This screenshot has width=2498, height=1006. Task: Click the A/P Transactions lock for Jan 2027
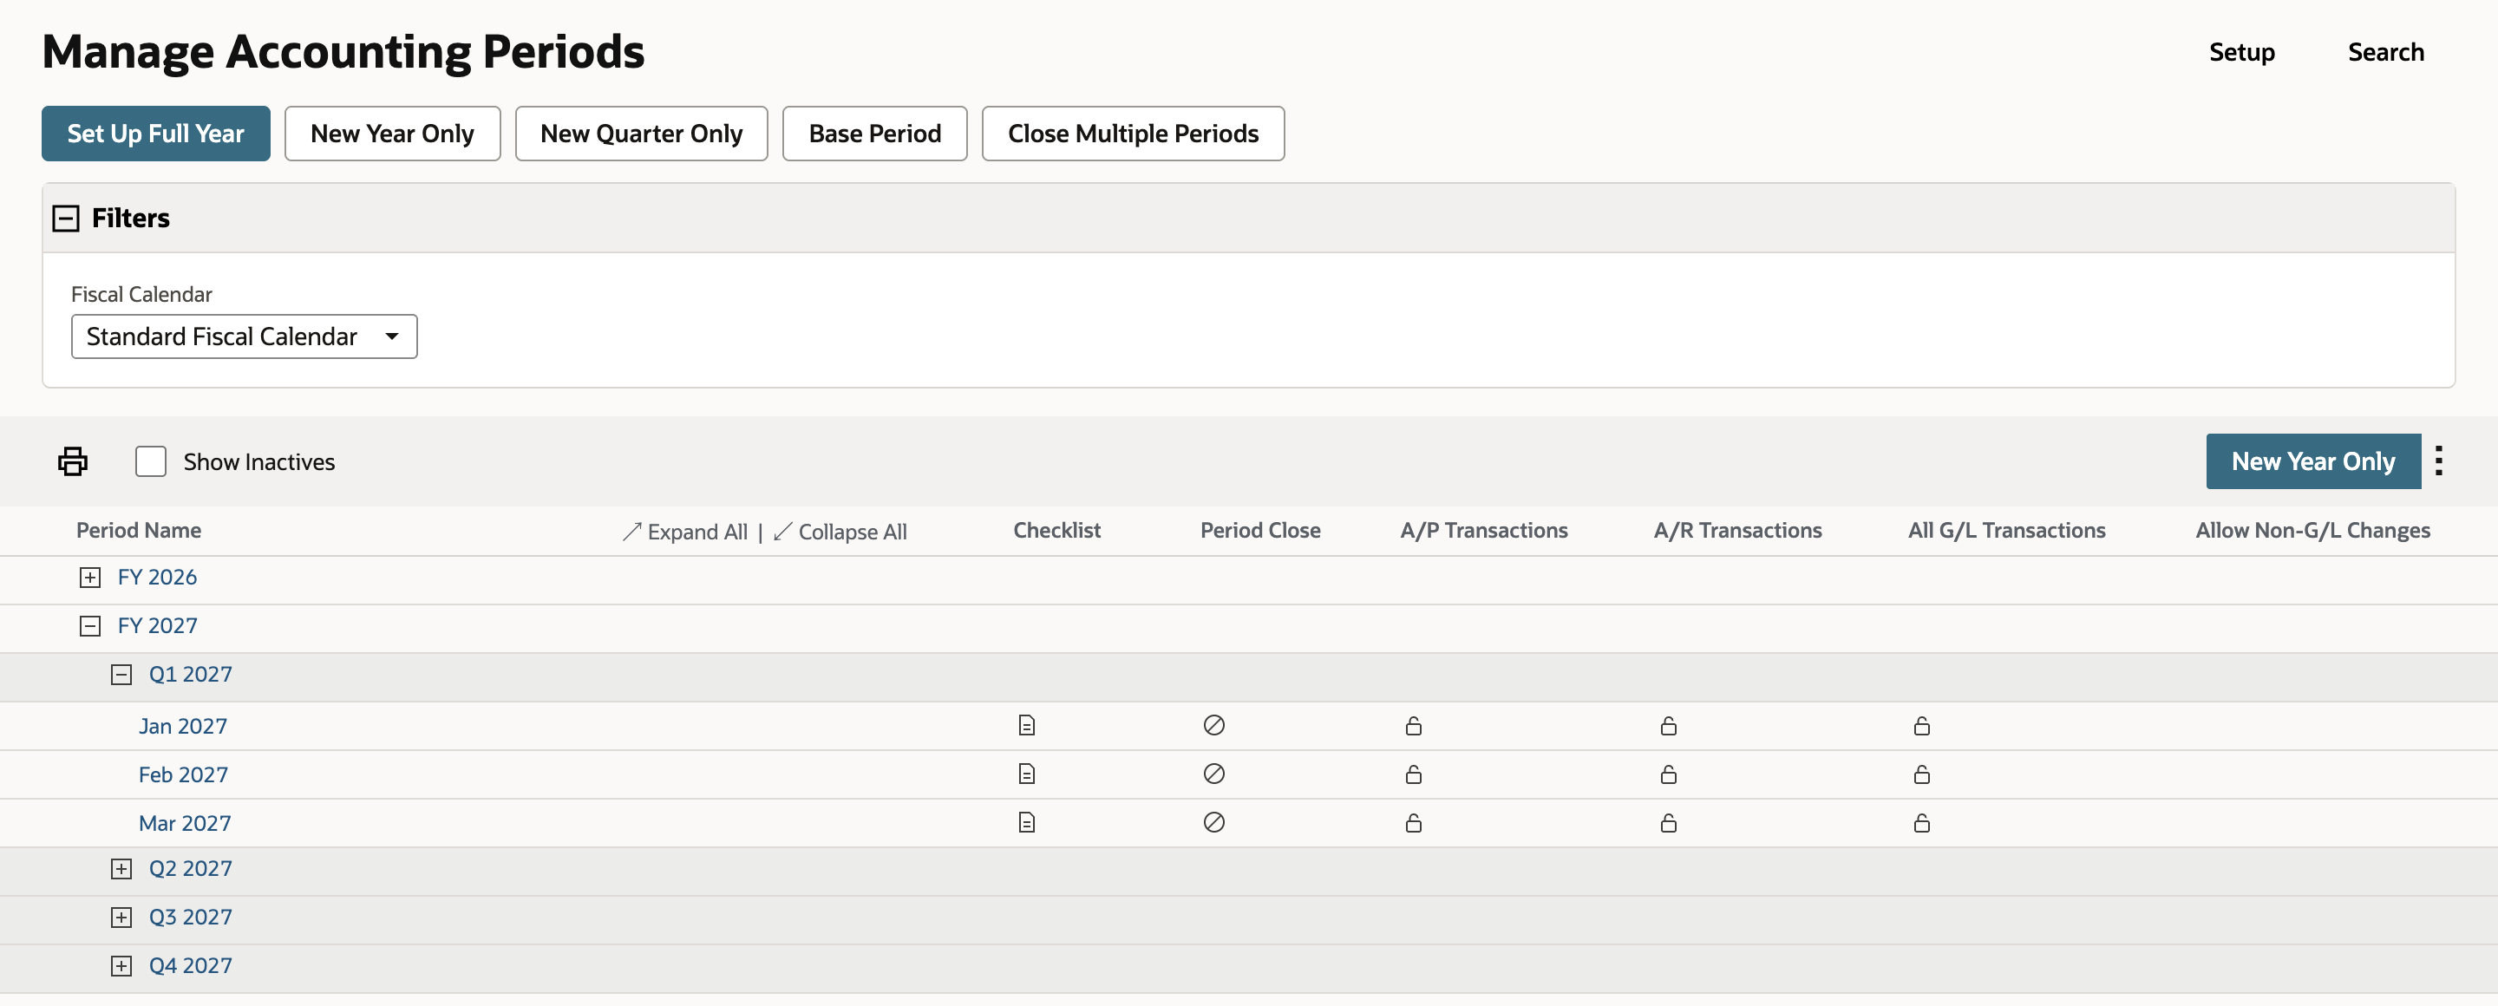(x=1414, y=725)
